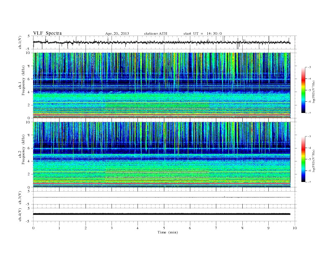This screenshot has width=332, height=256.
Task: Click the time axis tick label "2"
Action: 86,228
